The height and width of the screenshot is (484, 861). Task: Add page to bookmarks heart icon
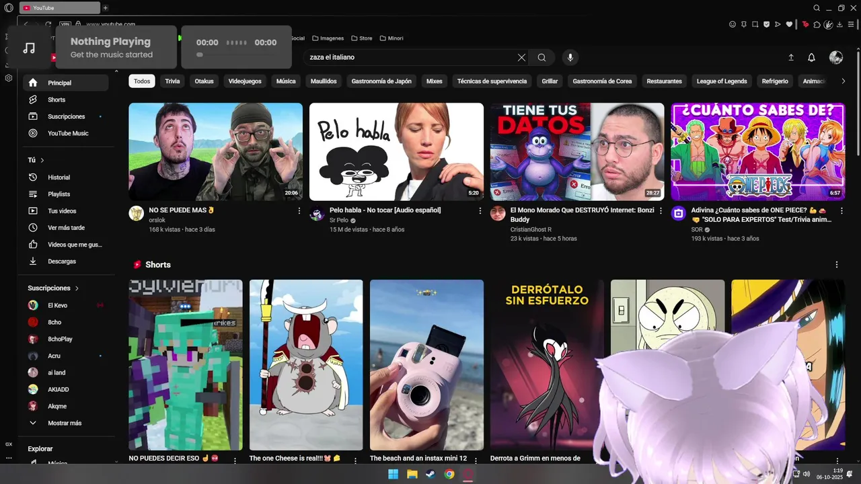pos(789,24)
